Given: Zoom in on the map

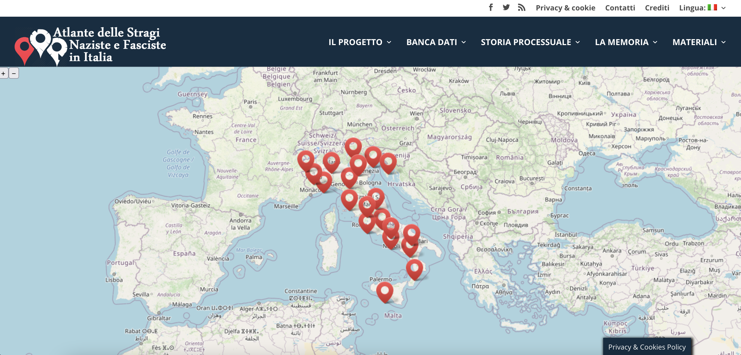Looking at the screenshot, I should click(4, 73).
